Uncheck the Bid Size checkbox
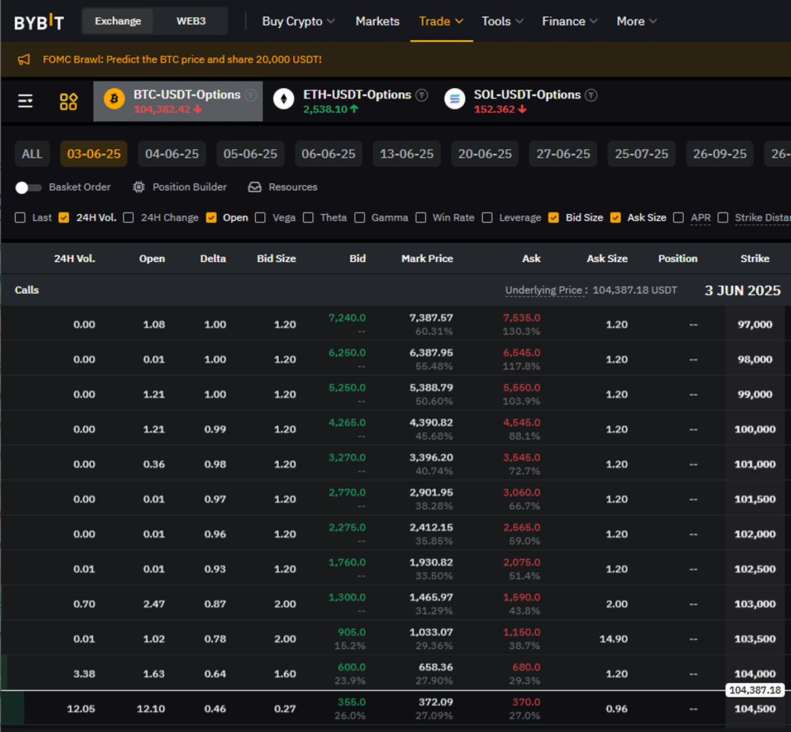Screen dimensions: 791x732 click(554, 218)
